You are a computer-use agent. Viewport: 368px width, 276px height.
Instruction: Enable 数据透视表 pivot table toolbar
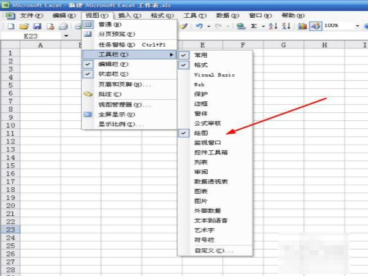(215, 182)
